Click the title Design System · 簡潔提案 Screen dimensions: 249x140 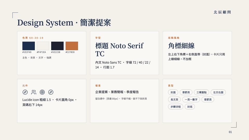click(64, 23)
